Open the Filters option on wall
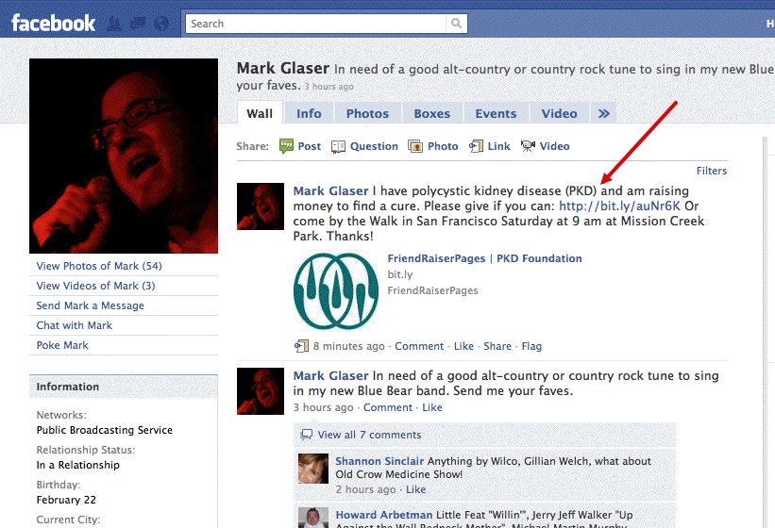The image size is (775, 528). click(x=711, y=171)
